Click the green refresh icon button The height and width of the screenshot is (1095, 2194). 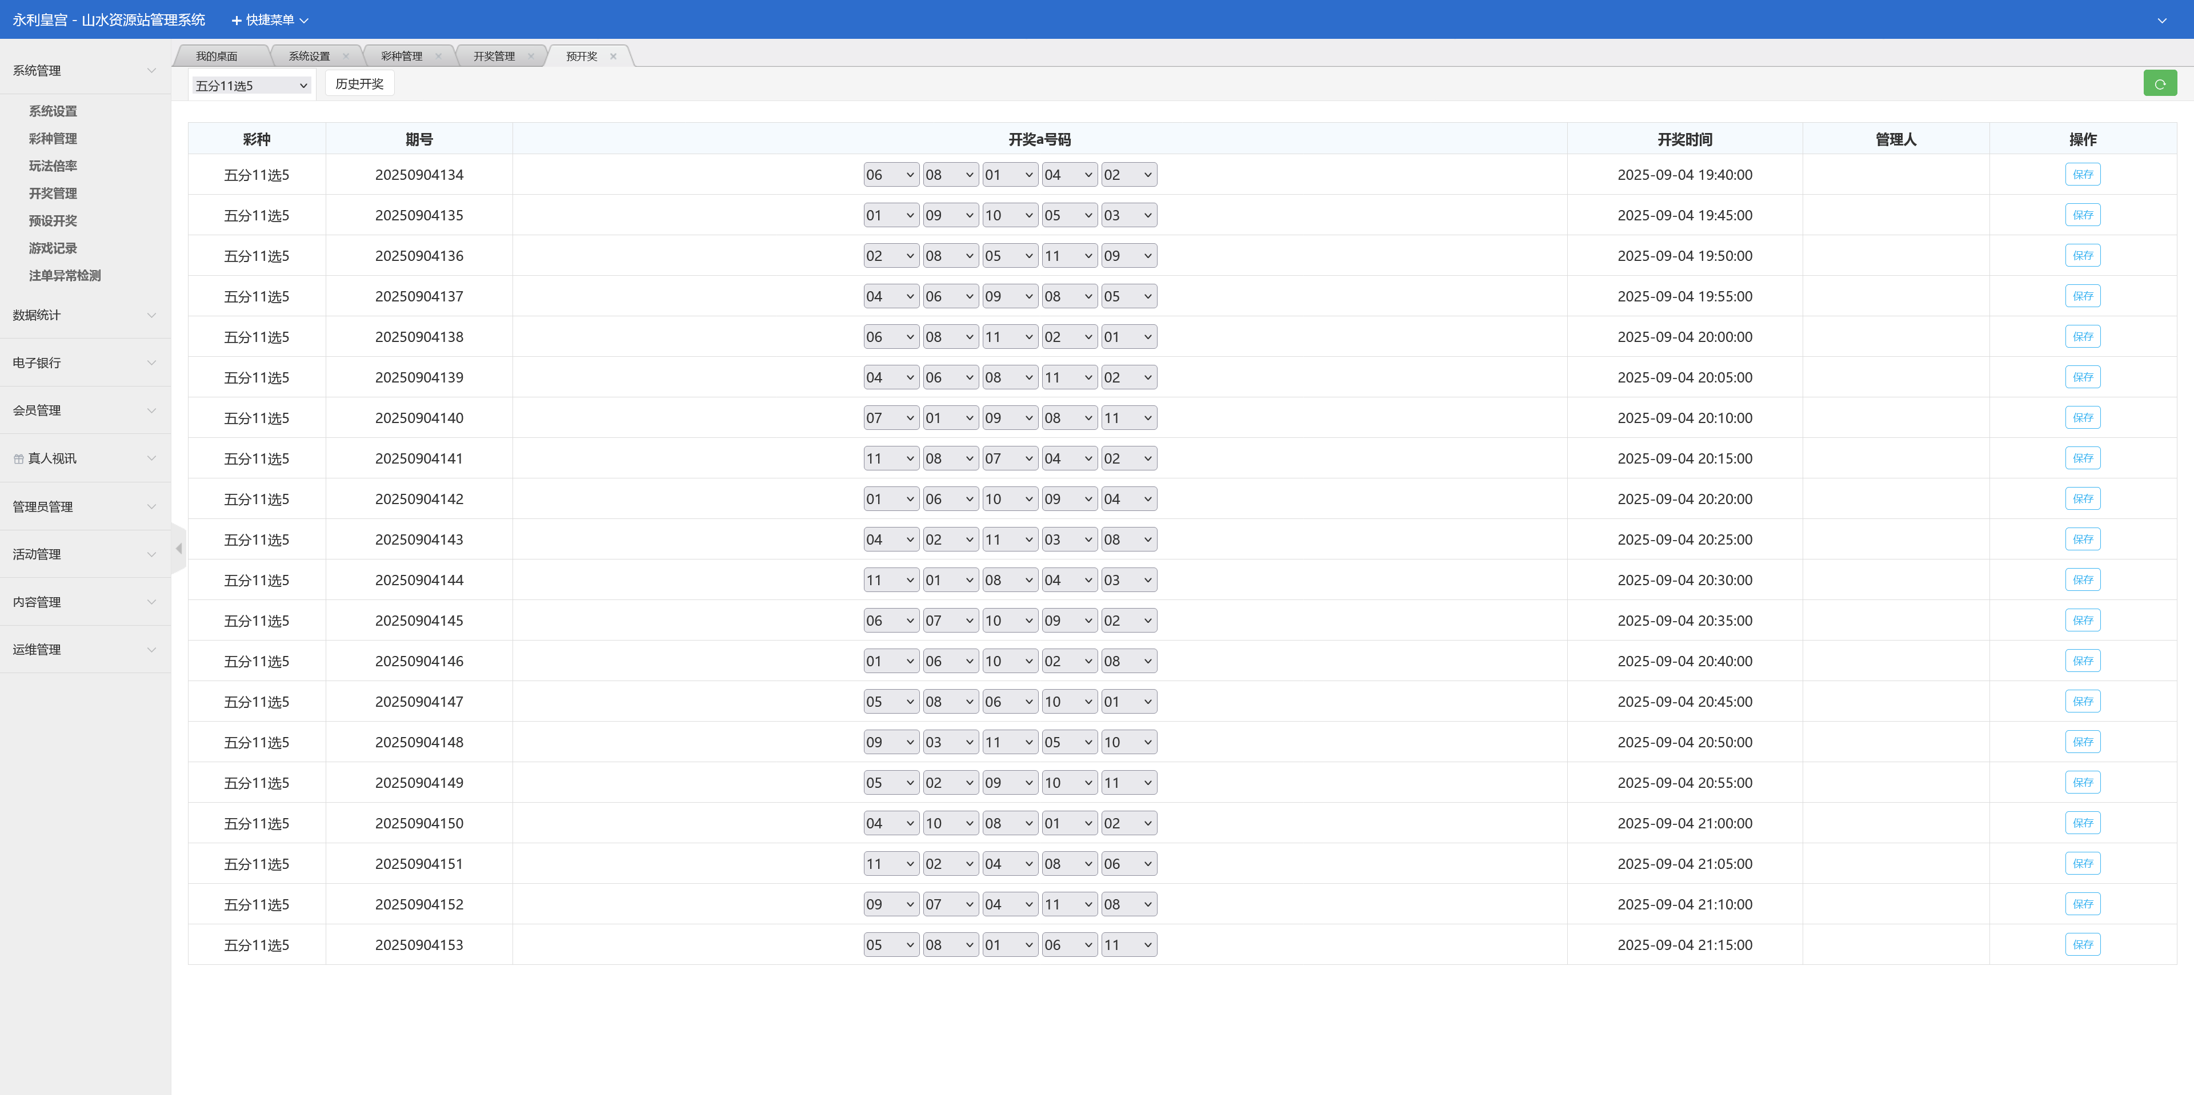pyautogui.click(x=2159, y=83)
